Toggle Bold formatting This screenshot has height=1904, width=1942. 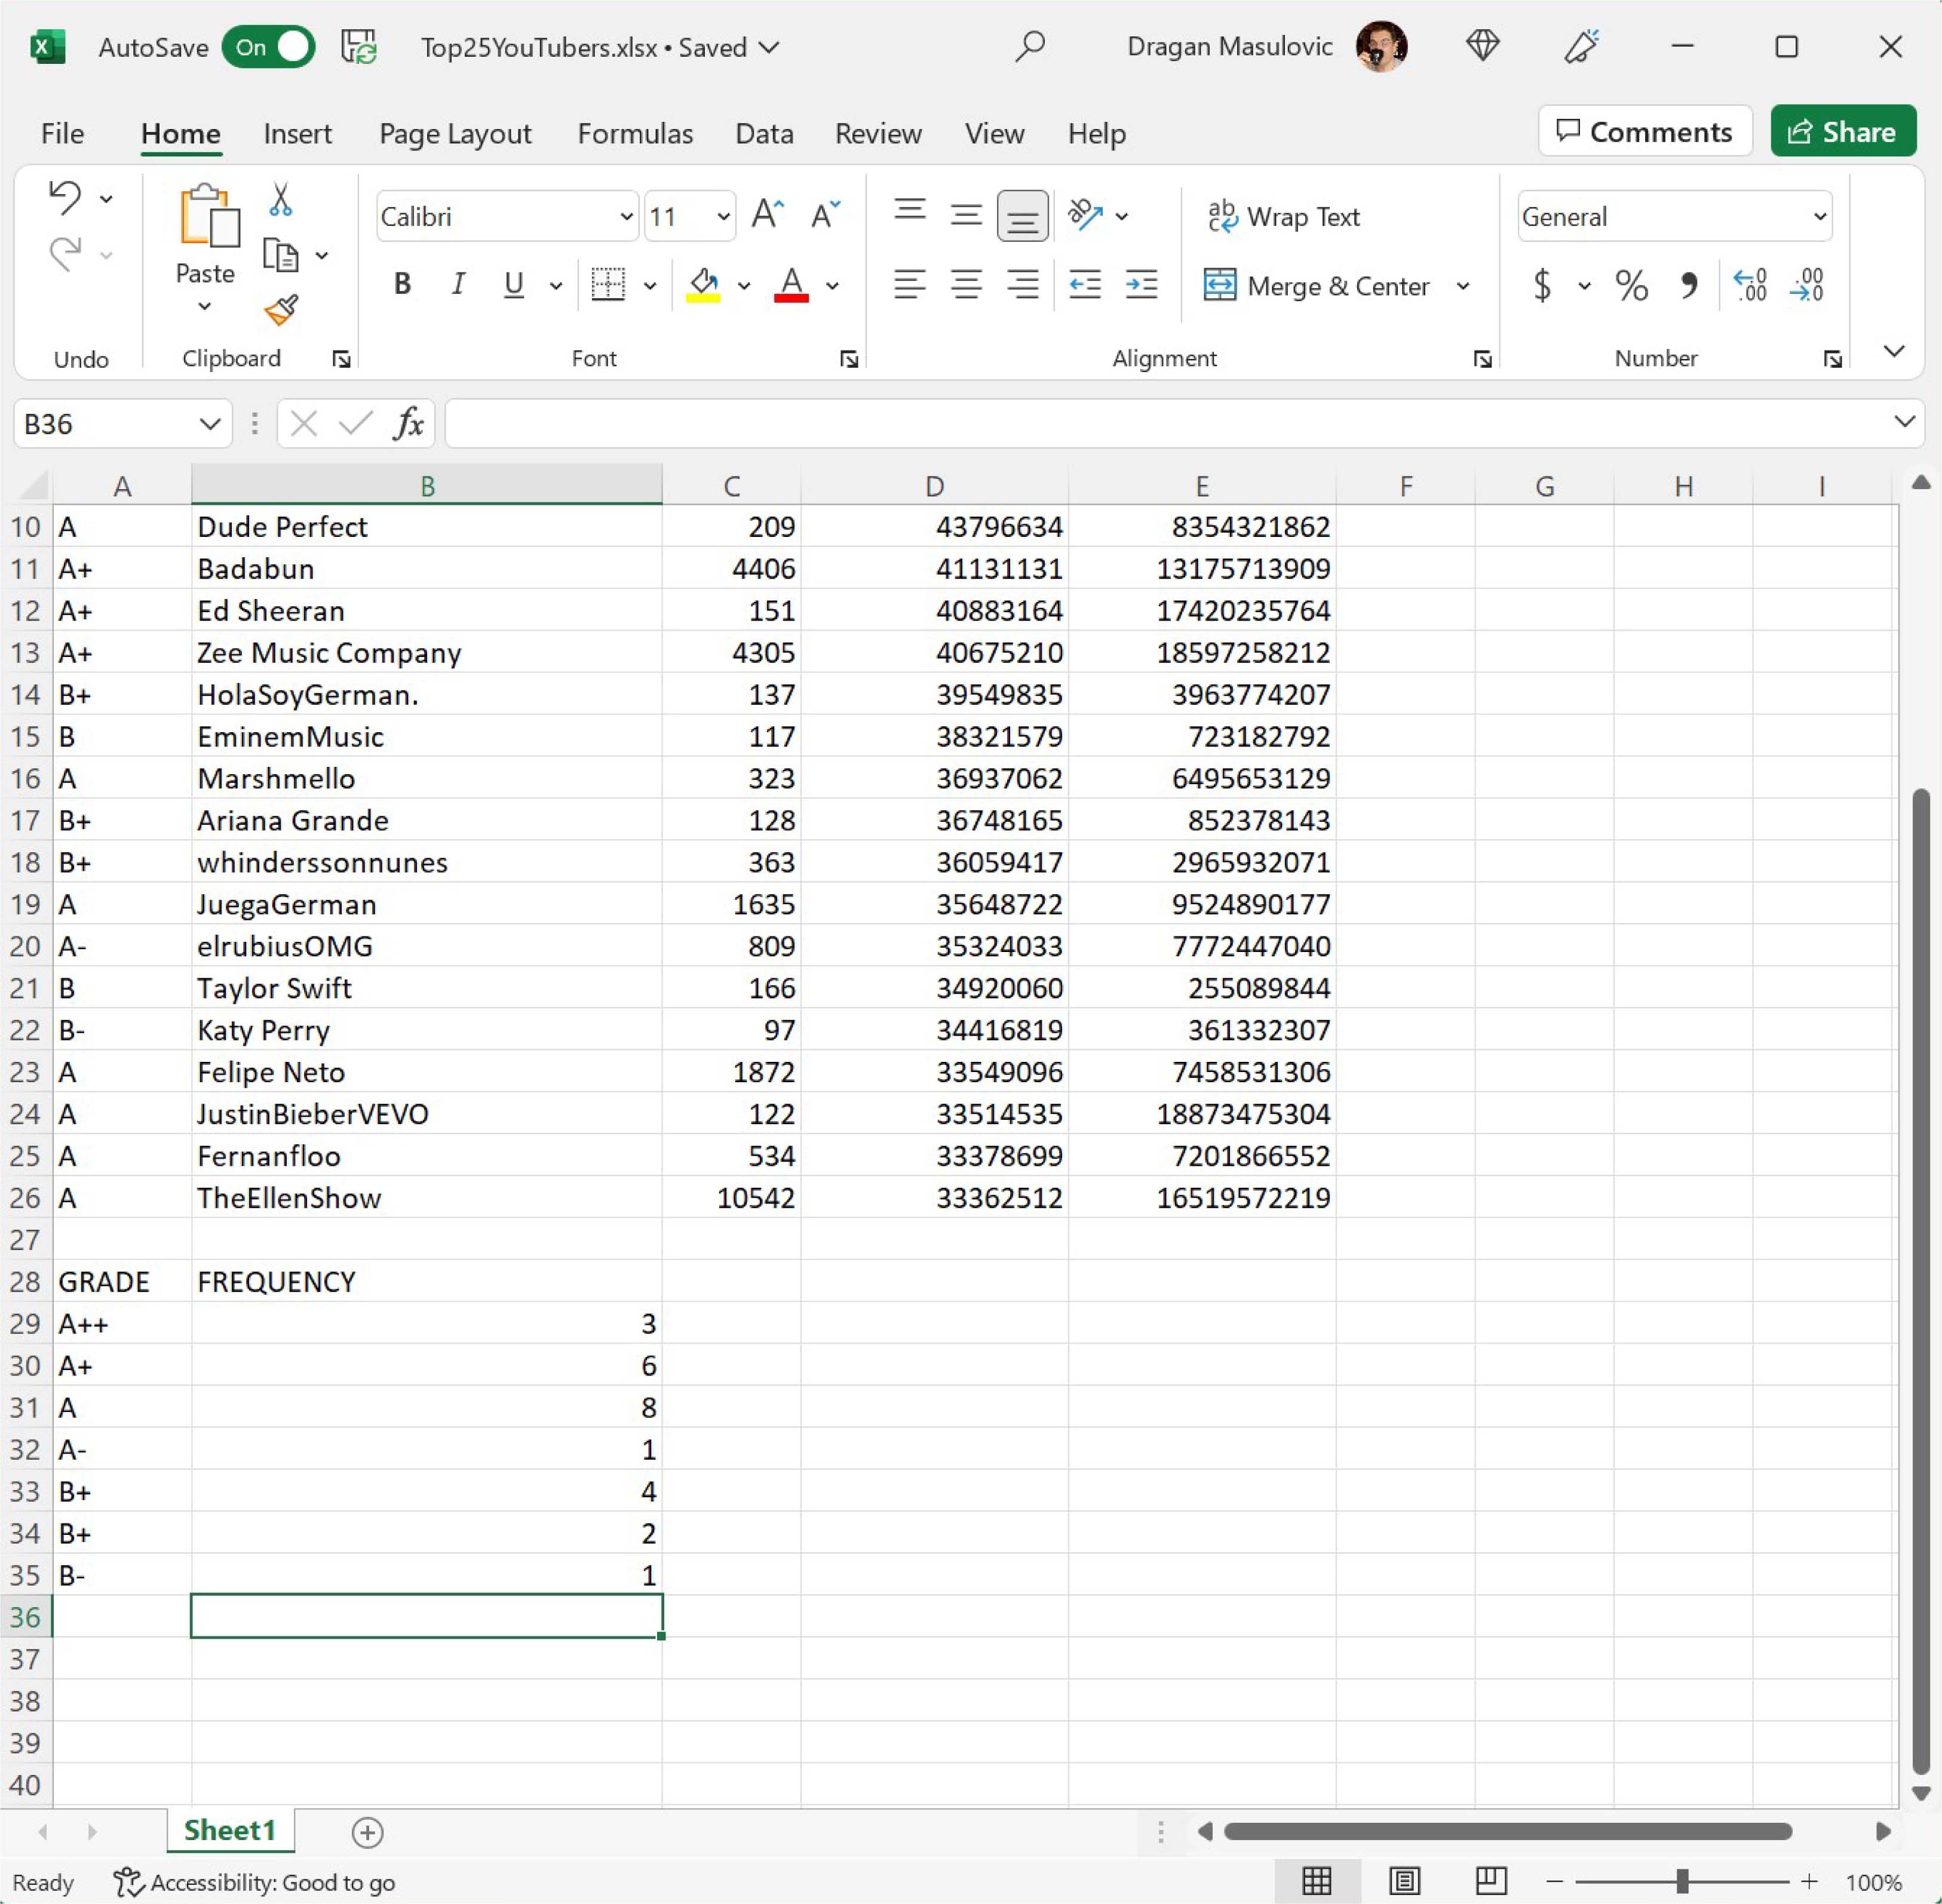pos(402,285)
